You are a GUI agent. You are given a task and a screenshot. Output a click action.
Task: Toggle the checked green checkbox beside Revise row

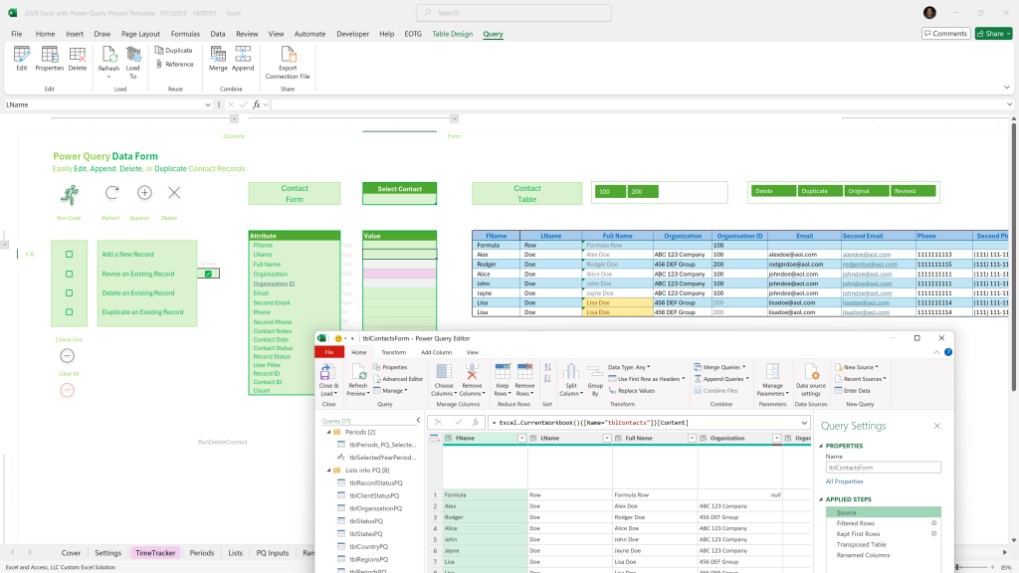(208, 274)
